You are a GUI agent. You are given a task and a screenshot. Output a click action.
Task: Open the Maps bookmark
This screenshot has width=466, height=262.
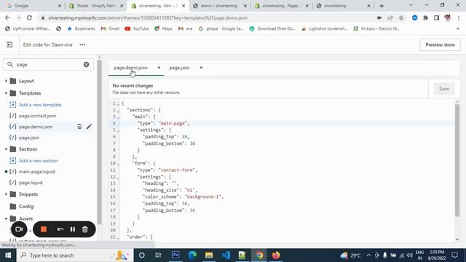click(x=163, y=28)
